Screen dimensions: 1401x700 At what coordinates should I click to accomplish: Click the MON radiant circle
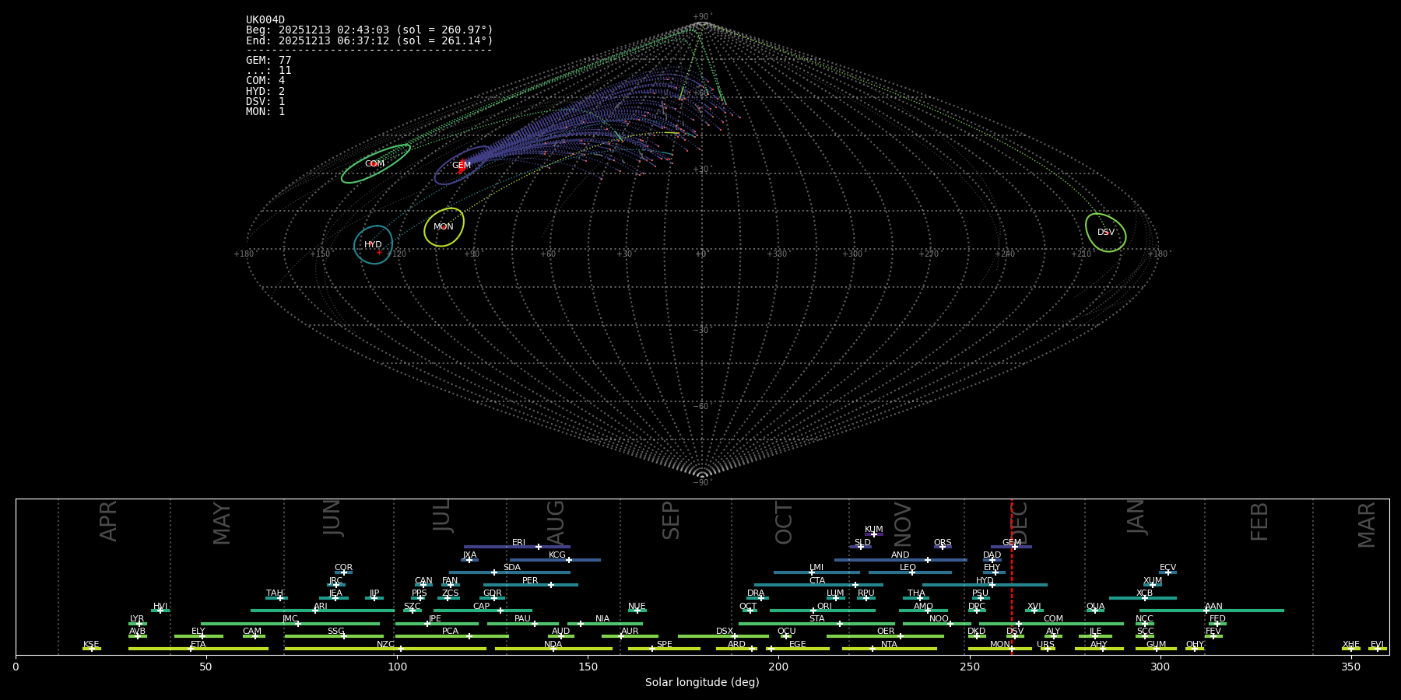(x=444, y=227)
